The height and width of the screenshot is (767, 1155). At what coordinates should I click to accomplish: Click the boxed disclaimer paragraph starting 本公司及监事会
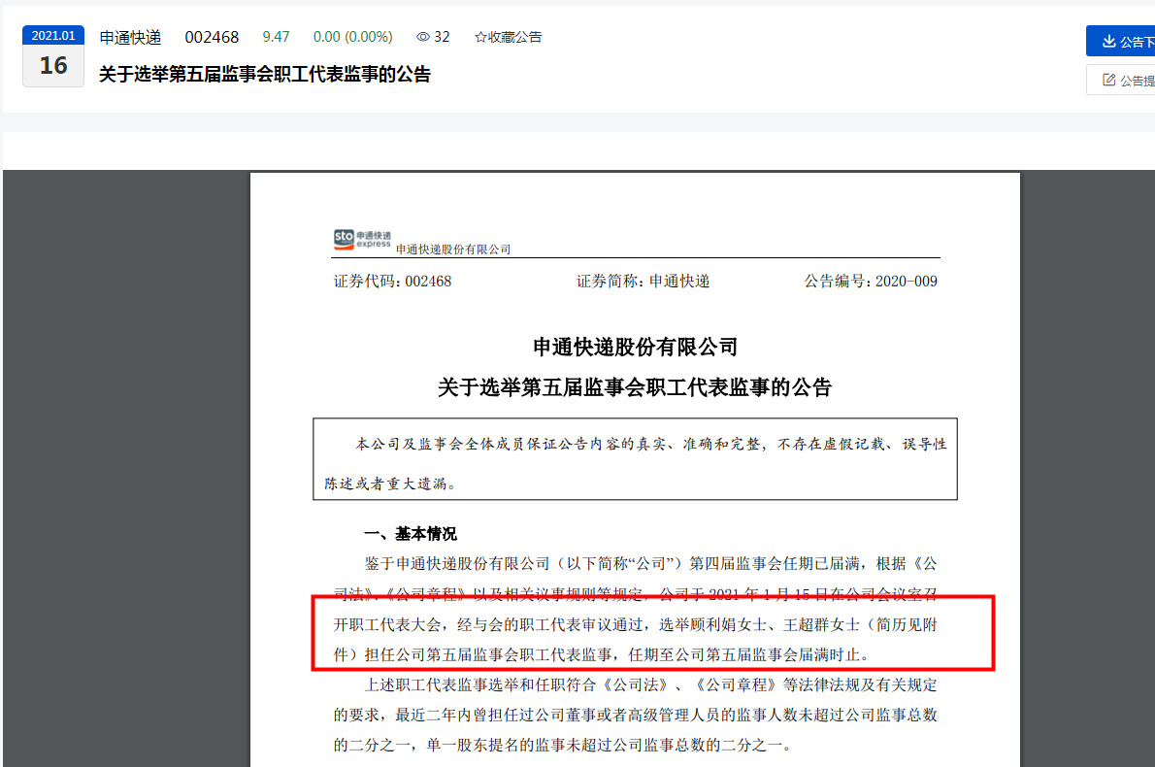point(635,459)
